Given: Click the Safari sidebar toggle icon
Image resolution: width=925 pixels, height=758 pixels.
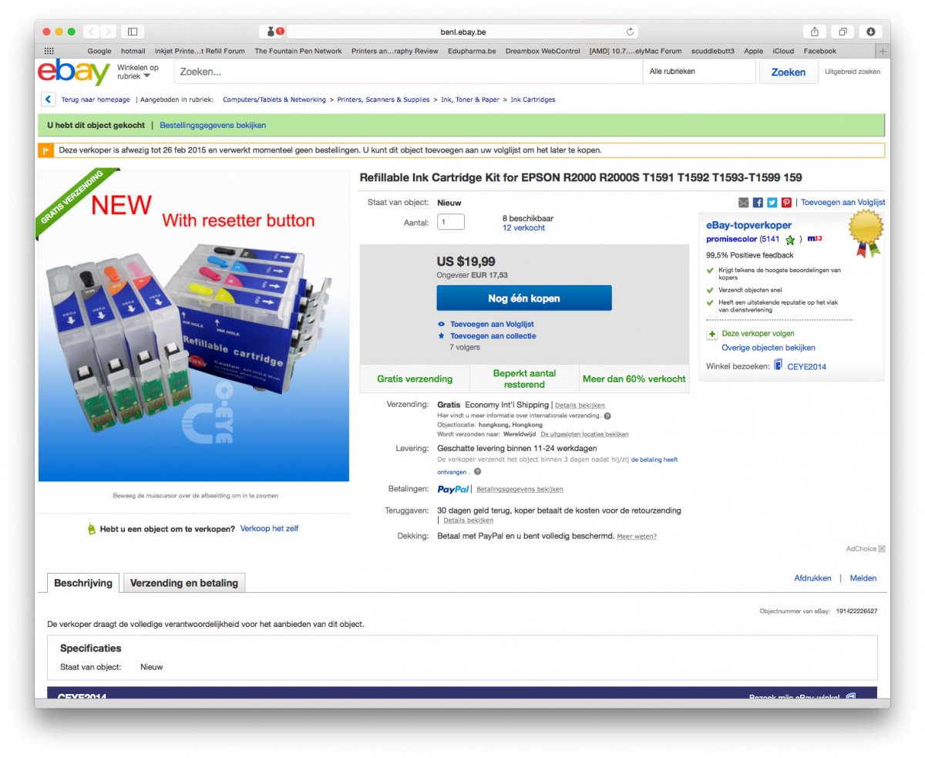Looking at the screenshot, I should point(133,32).
